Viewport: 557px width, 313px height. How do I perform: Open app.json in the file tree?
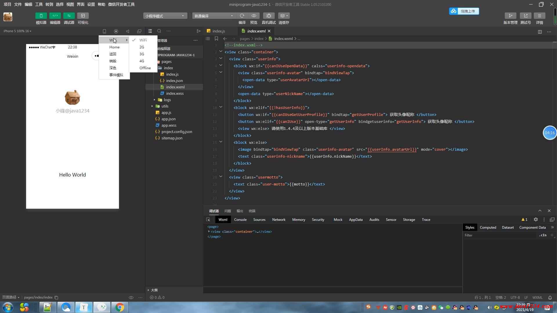[168, 119]
